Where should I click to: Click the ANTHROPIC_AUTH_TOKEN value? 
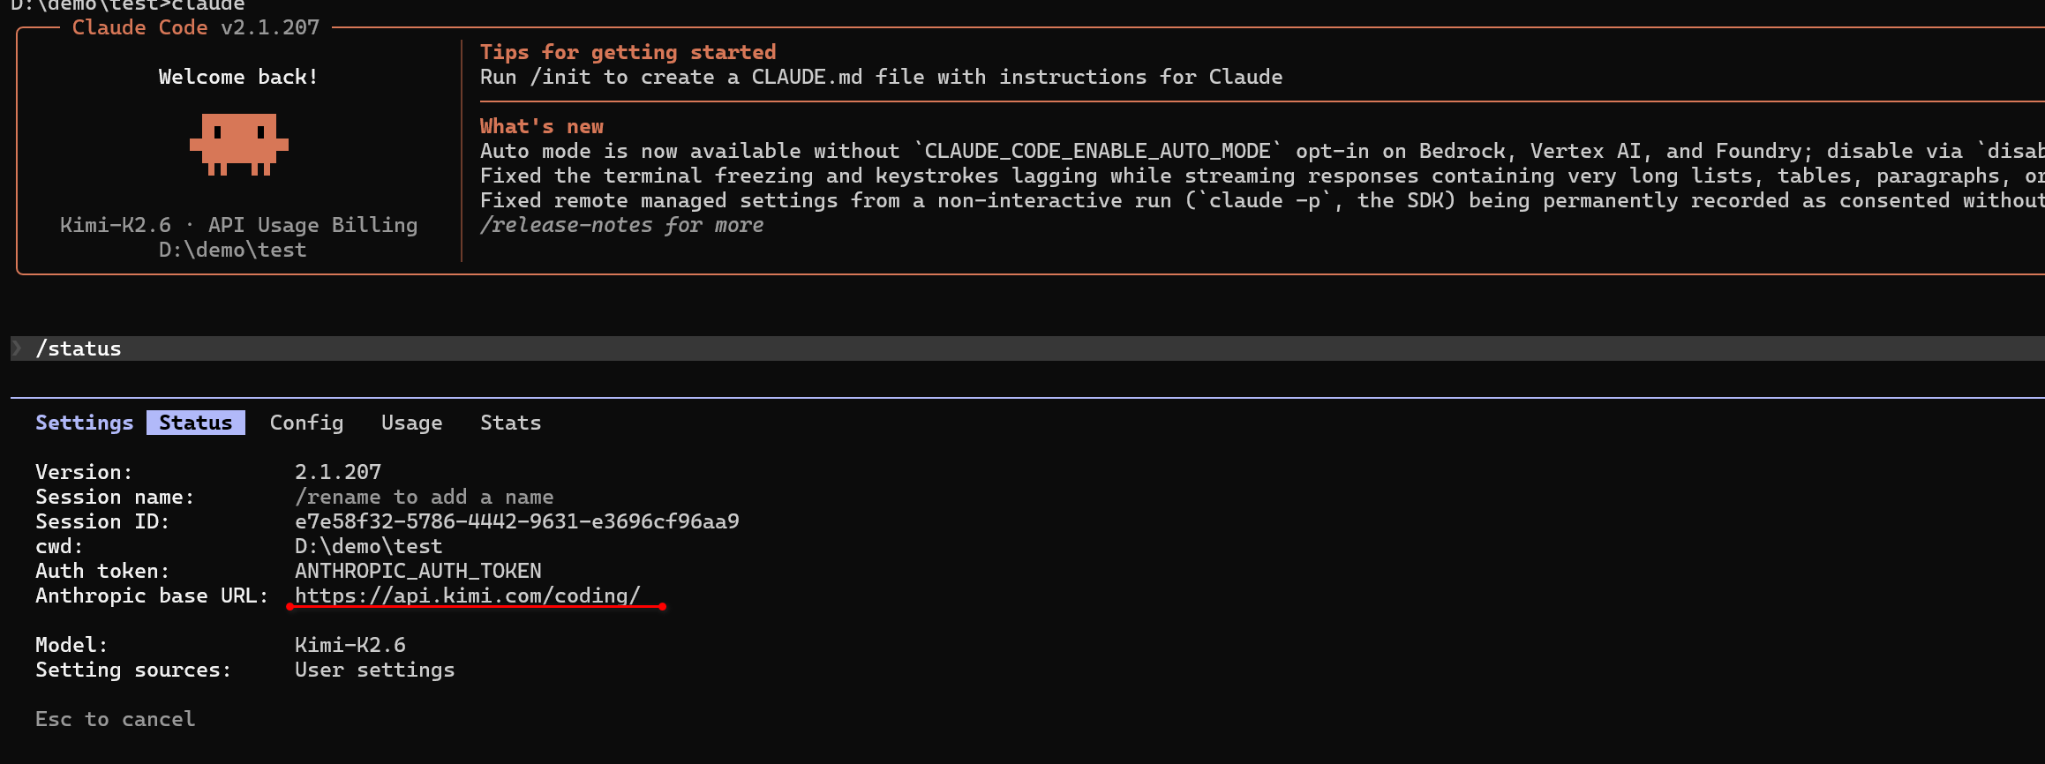pos(418,571)
